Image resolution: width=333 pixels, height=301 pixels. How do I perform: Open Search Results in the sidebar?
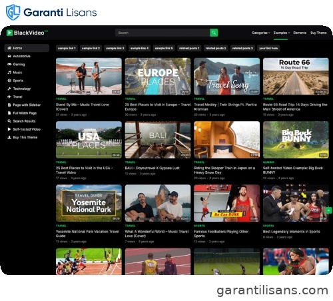21,121
